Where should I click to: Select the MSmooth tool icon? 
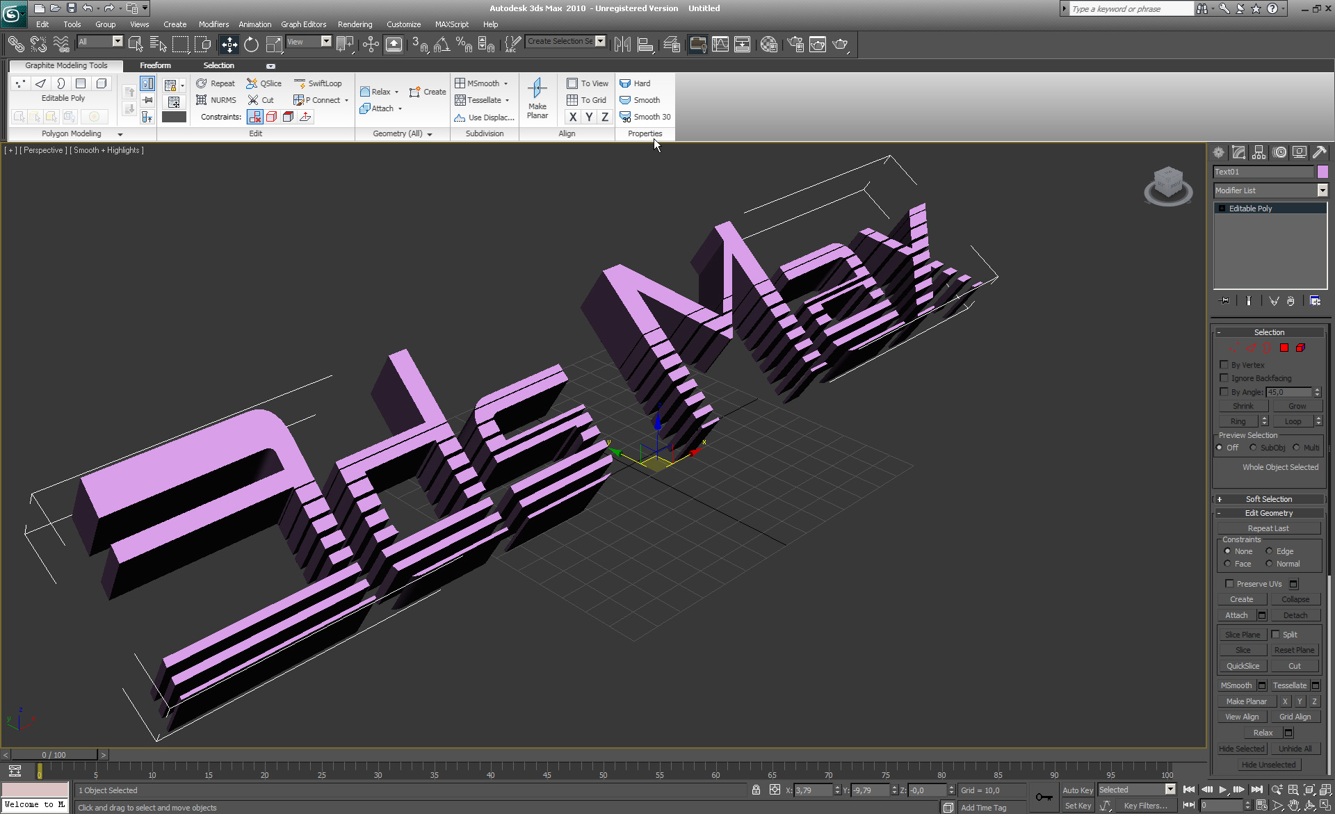coord(459,83)
